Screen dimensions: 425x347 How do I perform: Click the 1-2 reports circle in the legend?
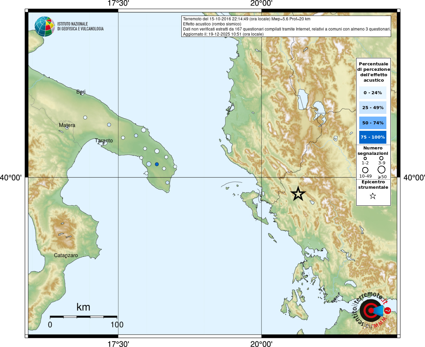(365, 158)
